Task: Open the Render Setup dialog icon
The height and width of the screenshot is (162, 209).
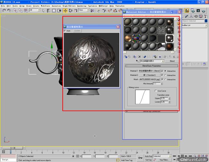Action: point(193,11)
